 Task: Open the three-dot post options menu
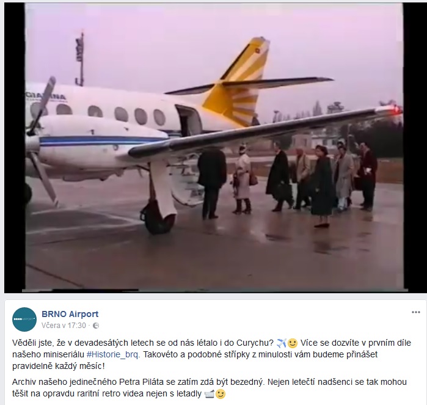point(415,312)
